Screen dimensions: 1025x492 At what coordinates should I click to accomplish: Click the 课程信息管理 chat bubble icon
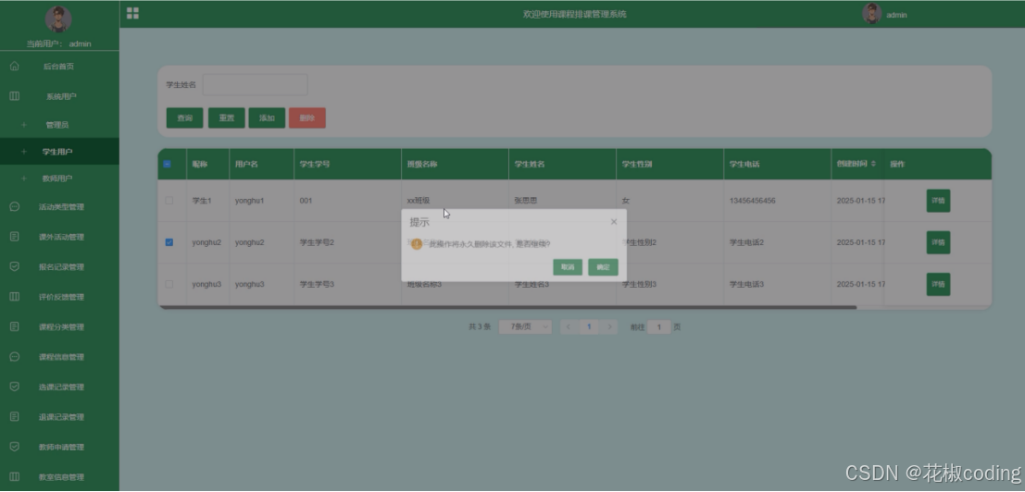pos(15,357)
